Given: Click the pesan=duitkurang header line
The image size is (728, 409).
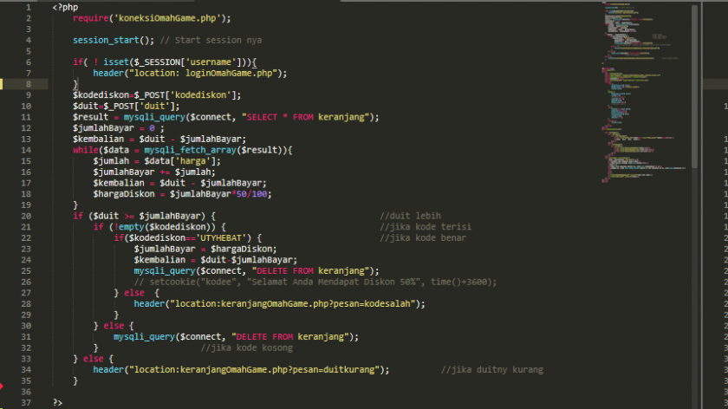Looking at the screenshot, I should [241, 370].
